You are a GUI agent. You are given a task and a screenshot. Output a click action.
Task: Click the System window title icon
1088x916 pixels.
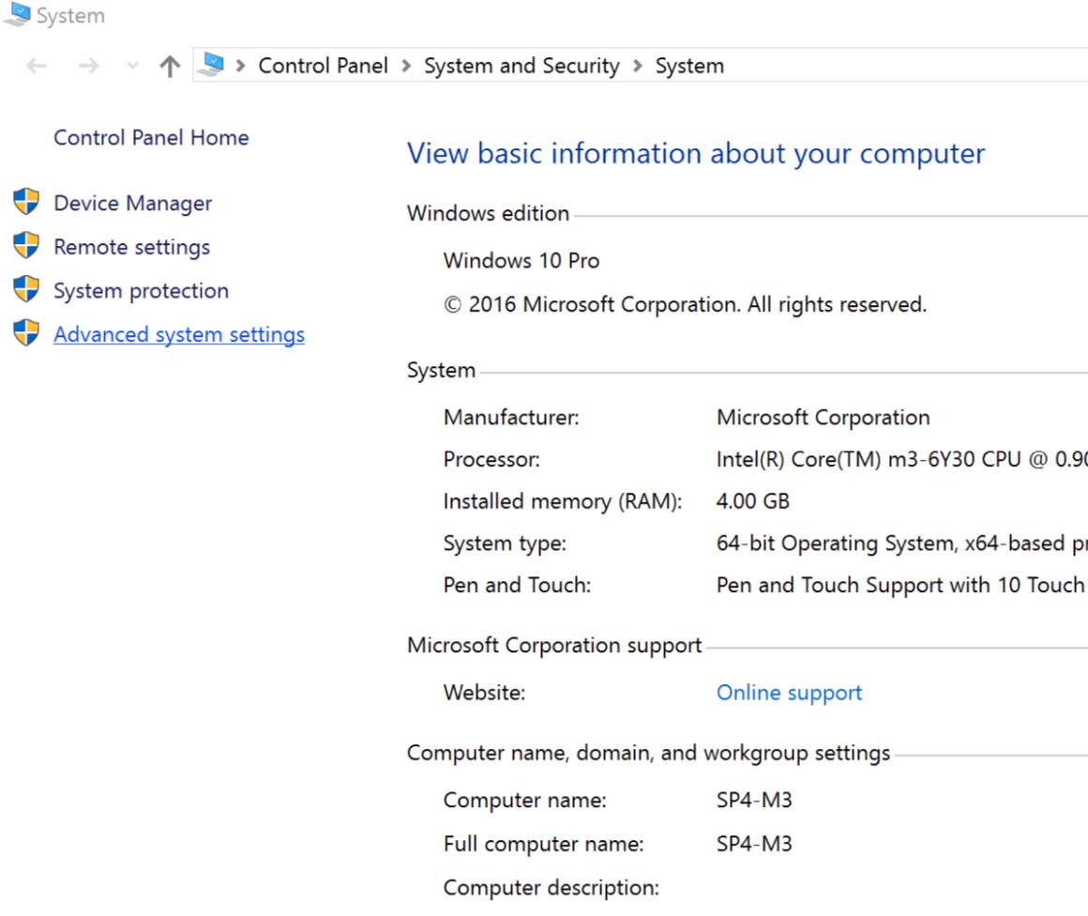[17, 14]
